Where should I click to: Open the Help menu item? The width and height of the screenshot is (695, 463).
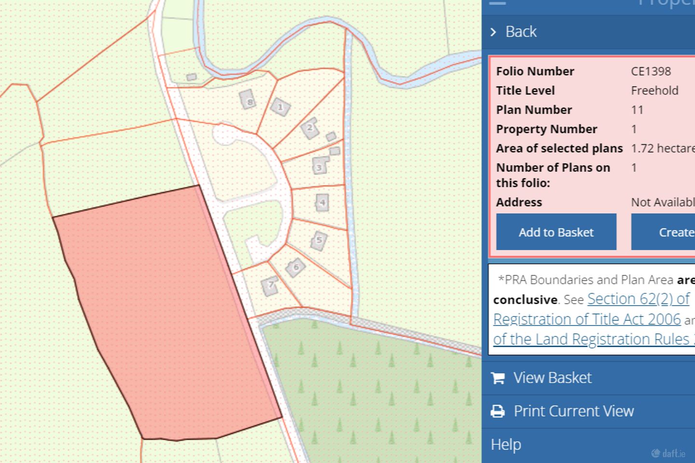[506, 445]
